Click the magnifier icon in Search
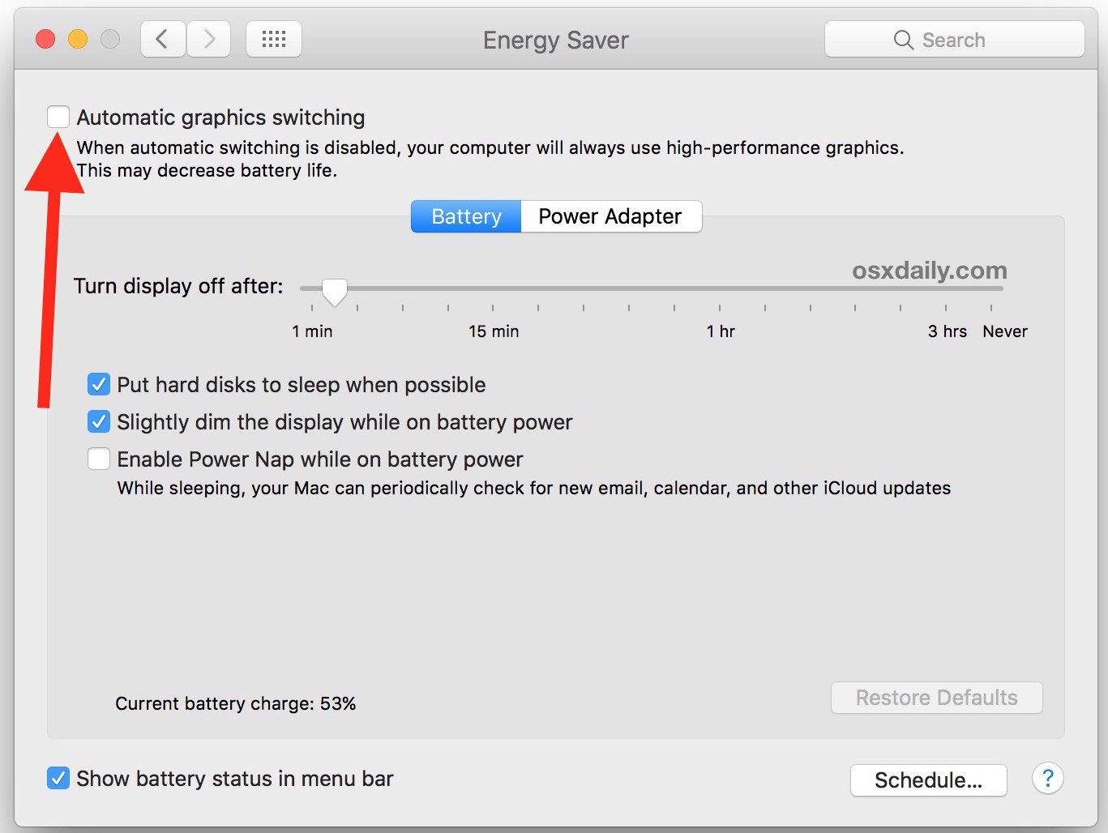Screen dimensions: 1108x833 [x=903, y=40]
